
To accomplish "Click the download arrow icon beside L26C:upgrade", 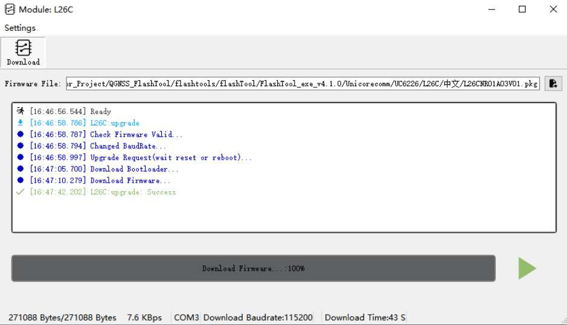I will click(x=21, y=123).
